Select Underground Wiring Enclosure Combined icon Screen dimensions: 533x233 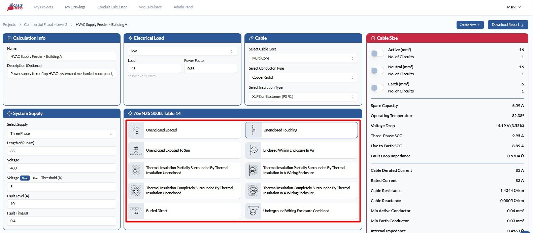pyautogui.click(x=254, y=211)
